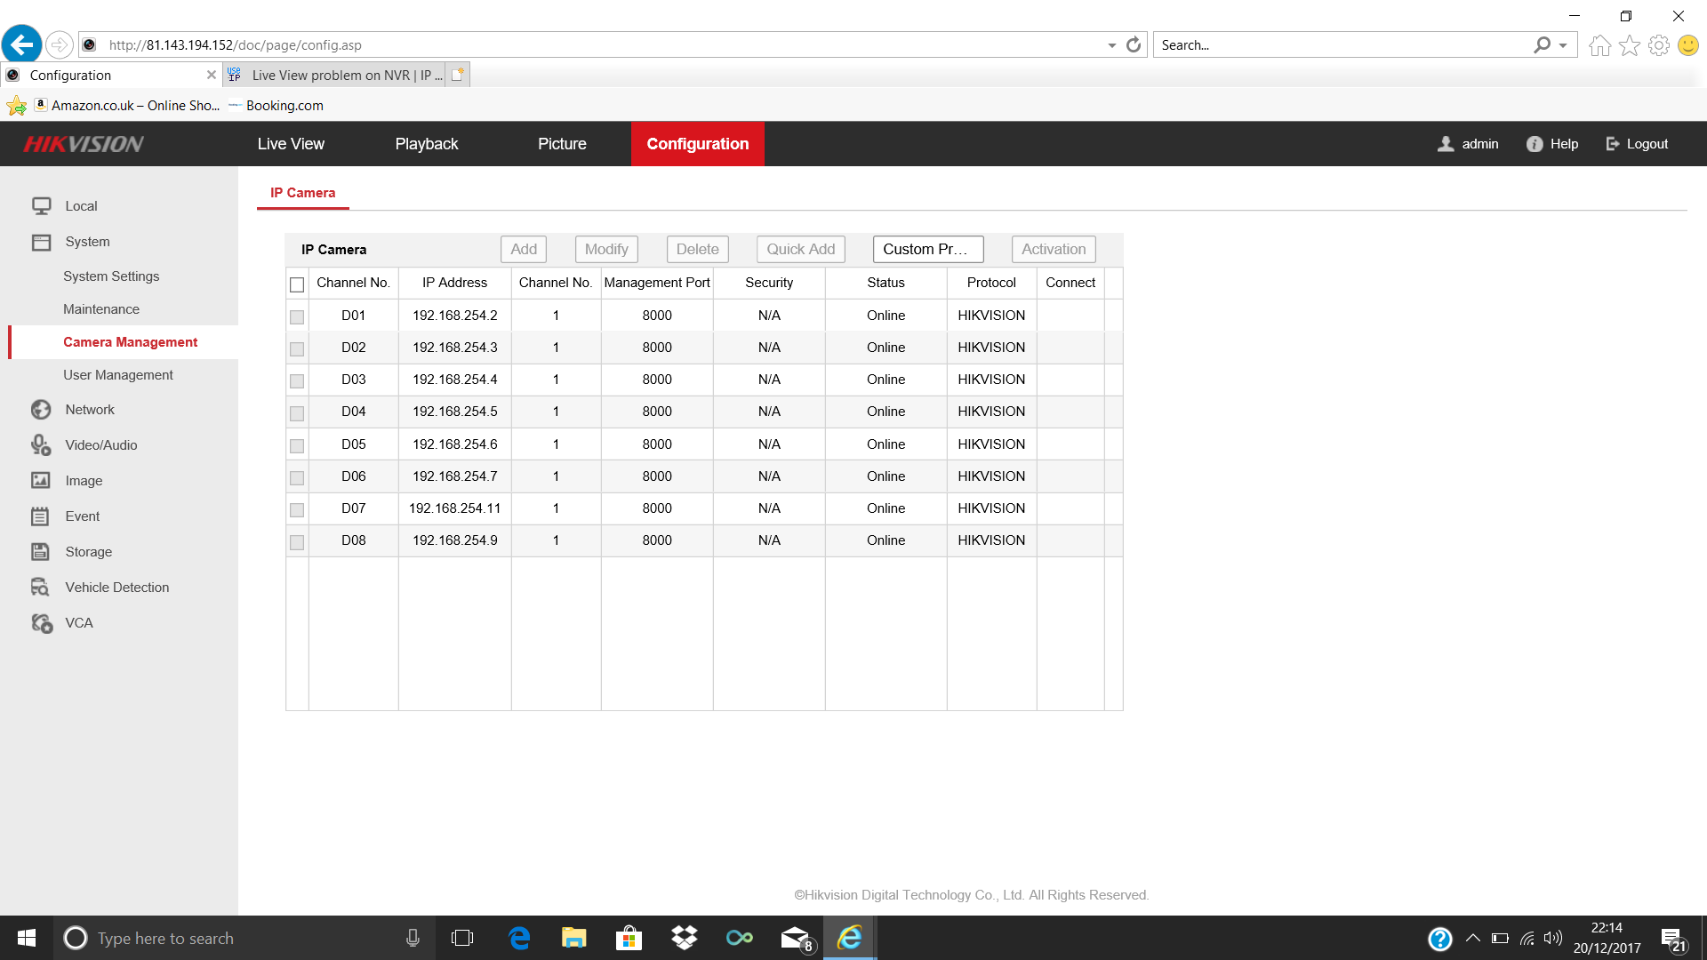The height and width of the screenshot is (960, 1707).
Task: Select the Vehicle Detection icon
Action: click(x=41, y=588)
